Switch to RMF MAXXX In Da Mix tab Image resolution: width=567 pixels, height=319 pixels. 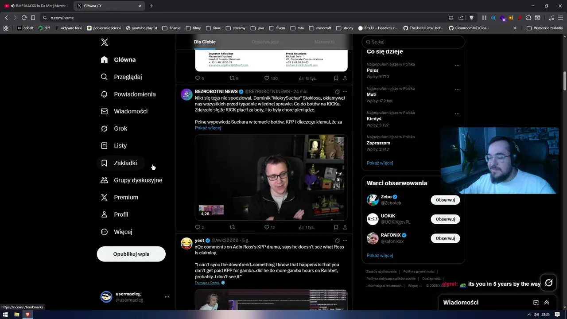click(x=36, y=6)
